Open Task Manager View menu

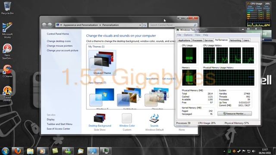coord(198,35)
